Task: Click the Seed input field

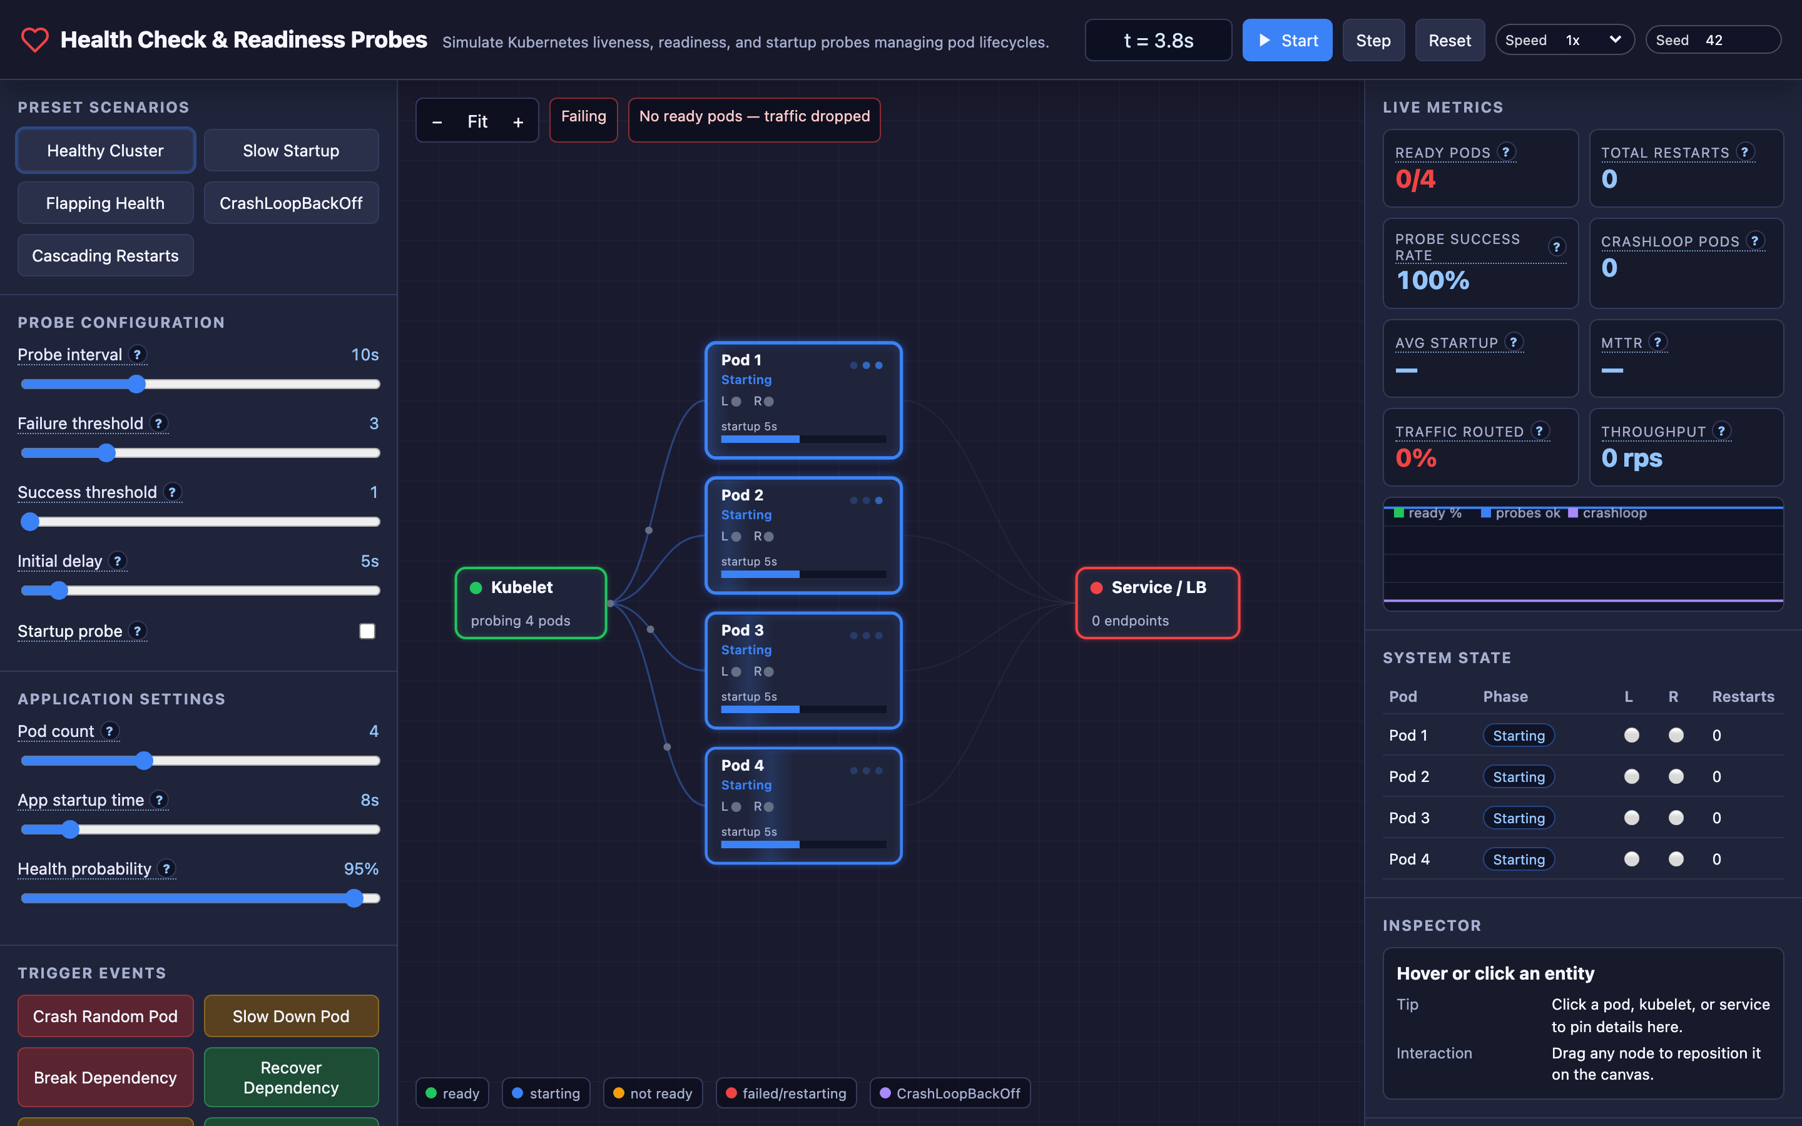Action: (x=1713, y=40)
